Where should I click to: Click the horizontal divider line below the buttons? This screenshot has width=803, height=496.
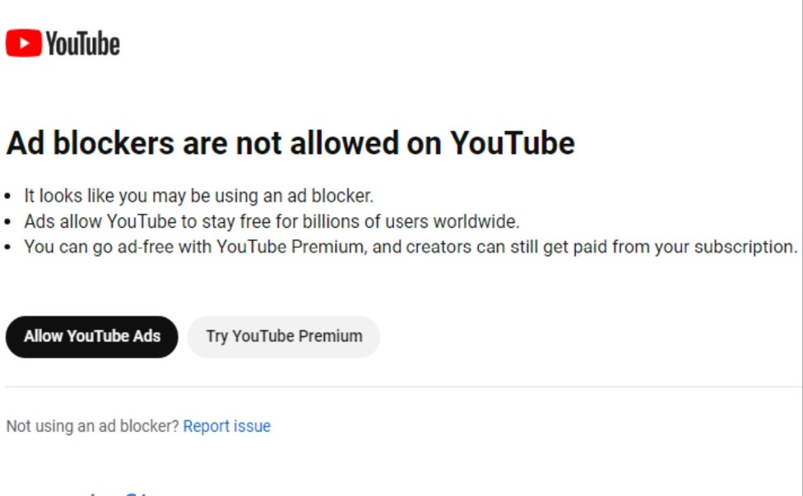(x=403, y=387)
